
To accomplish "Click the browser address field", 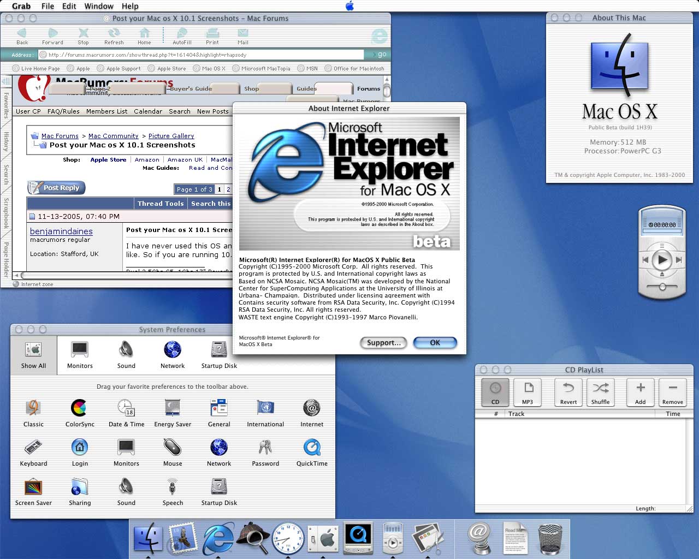I will click(x=202, y=55).
